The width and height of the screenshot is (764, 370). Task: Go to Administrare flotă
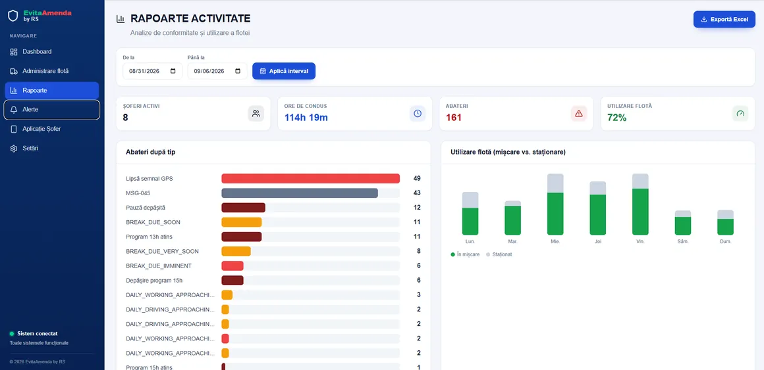point(51,71)
